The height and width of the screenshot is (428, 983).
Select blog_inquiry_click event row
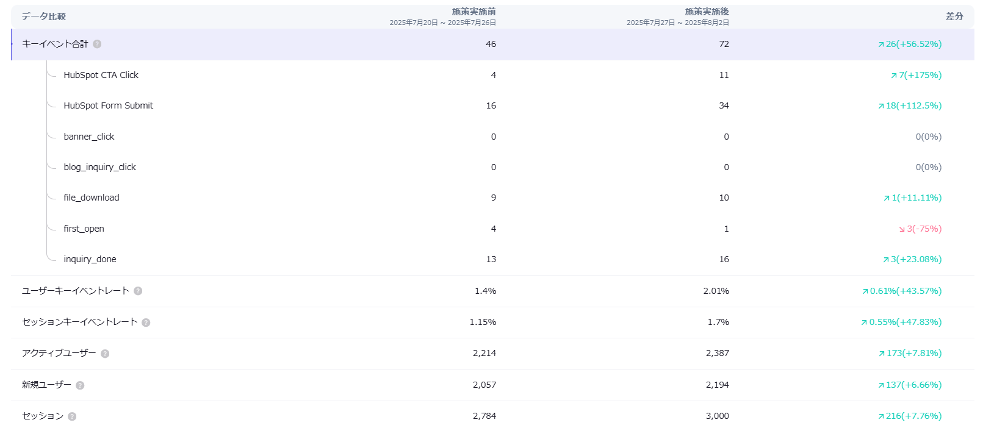(99, 167)
